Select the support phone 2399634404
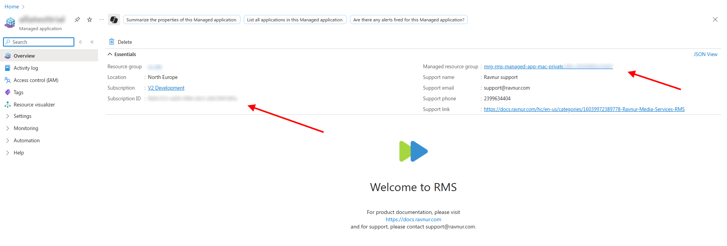Image resolution: width=727 pixels, height=246 pixels. click(497, 98)
